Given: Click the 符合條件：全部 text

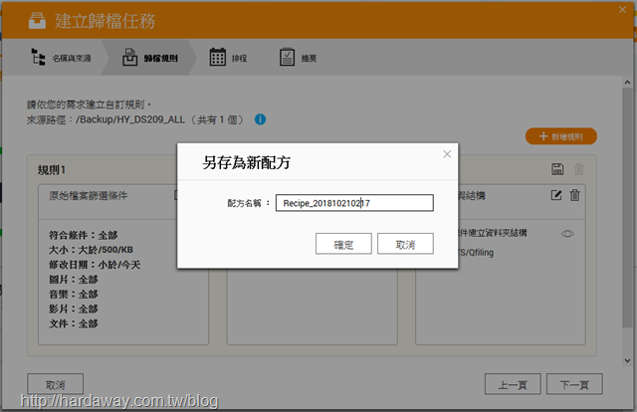Looking at the screenshot, I should (x=83, y=235).
